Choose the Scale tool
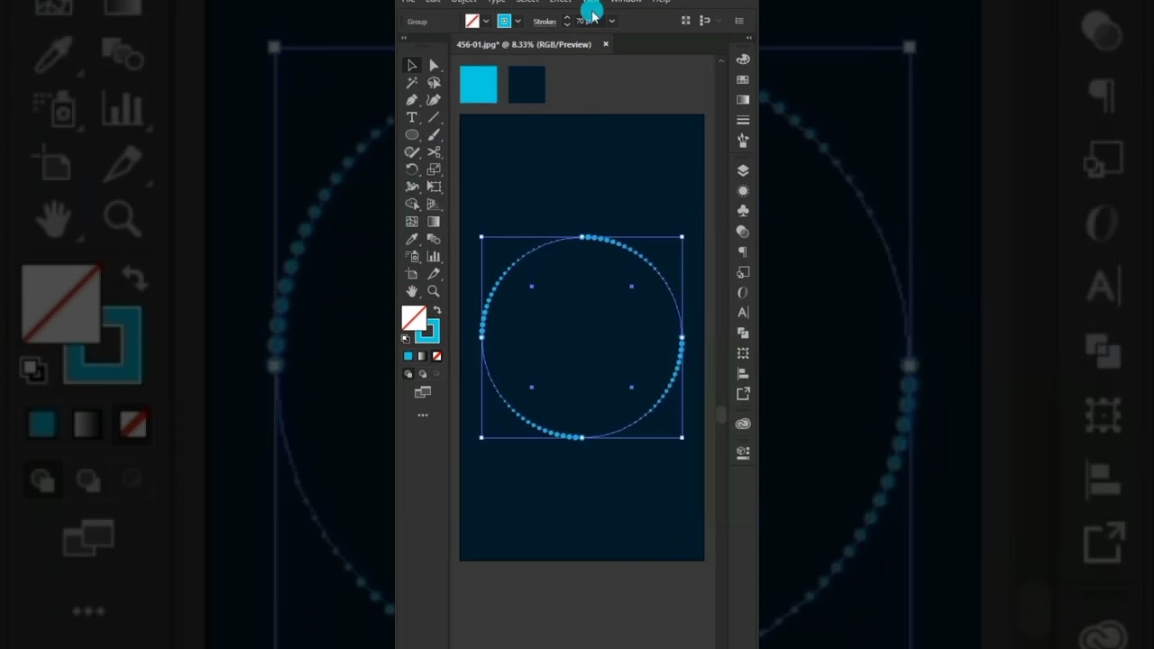This screenshot has height=649, width=1154. (x=434, y=169)
